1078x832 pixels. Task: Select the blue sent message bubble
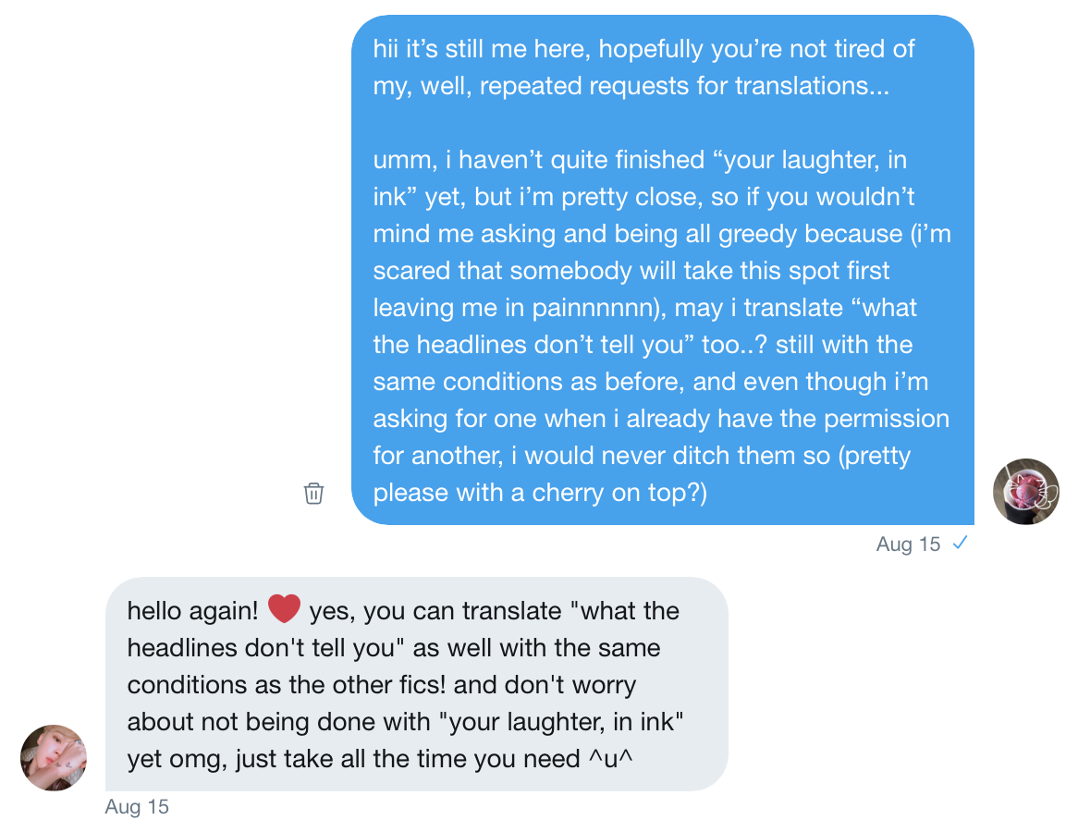[x=662, y=268]
